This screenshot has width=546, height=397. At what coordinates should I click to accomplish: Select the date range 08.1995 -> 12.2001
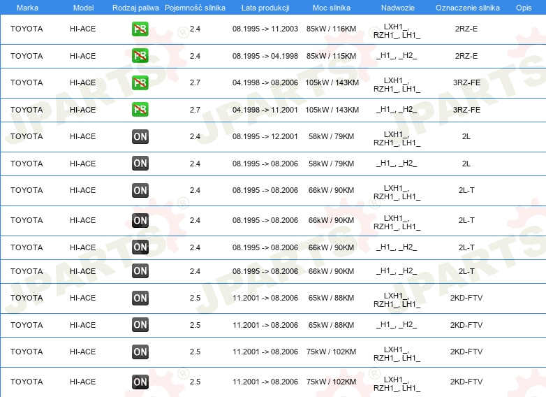pos(265,136)
